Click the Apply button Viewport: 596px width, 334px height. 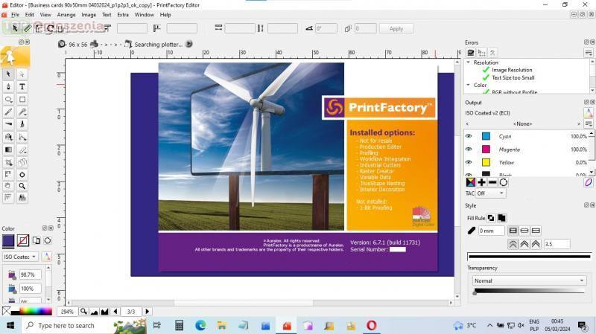[396, 28]
